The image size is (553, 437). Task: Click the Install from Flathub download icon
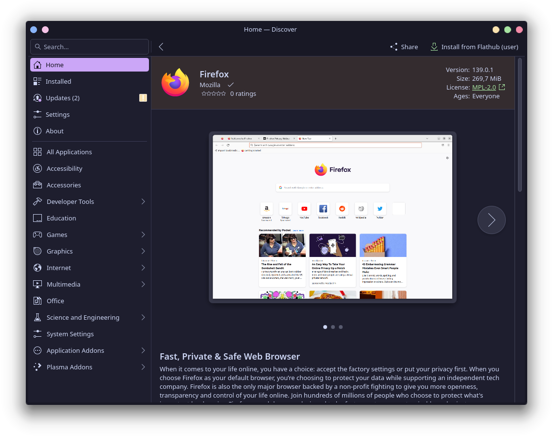pos(434,47)
